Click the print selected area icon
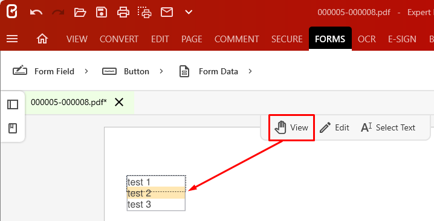 [x=144, y=12]
